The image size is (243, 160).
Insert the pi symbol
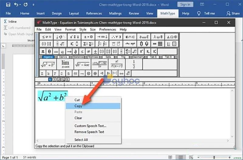(43, 52)
